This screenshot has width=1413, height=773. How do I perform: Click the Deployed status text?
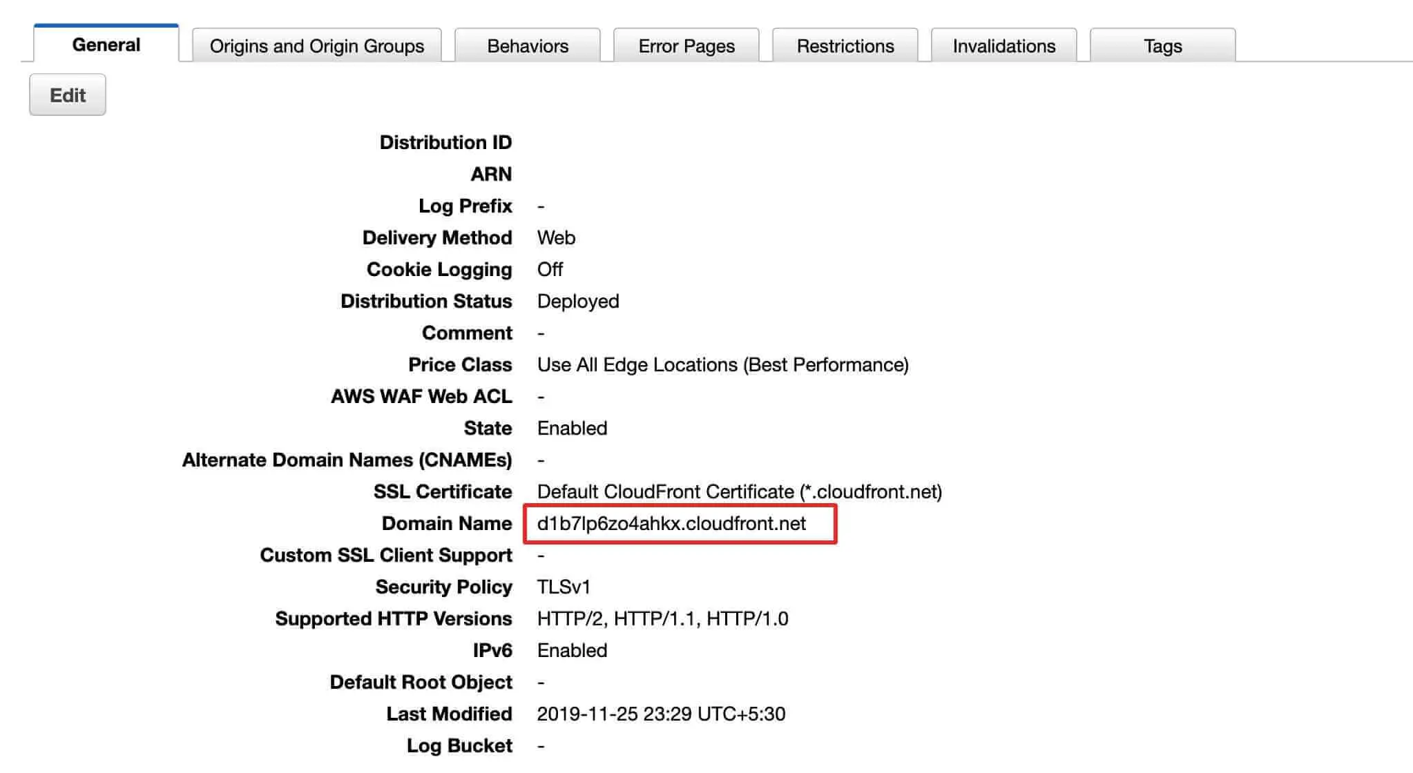pos(578,302)
